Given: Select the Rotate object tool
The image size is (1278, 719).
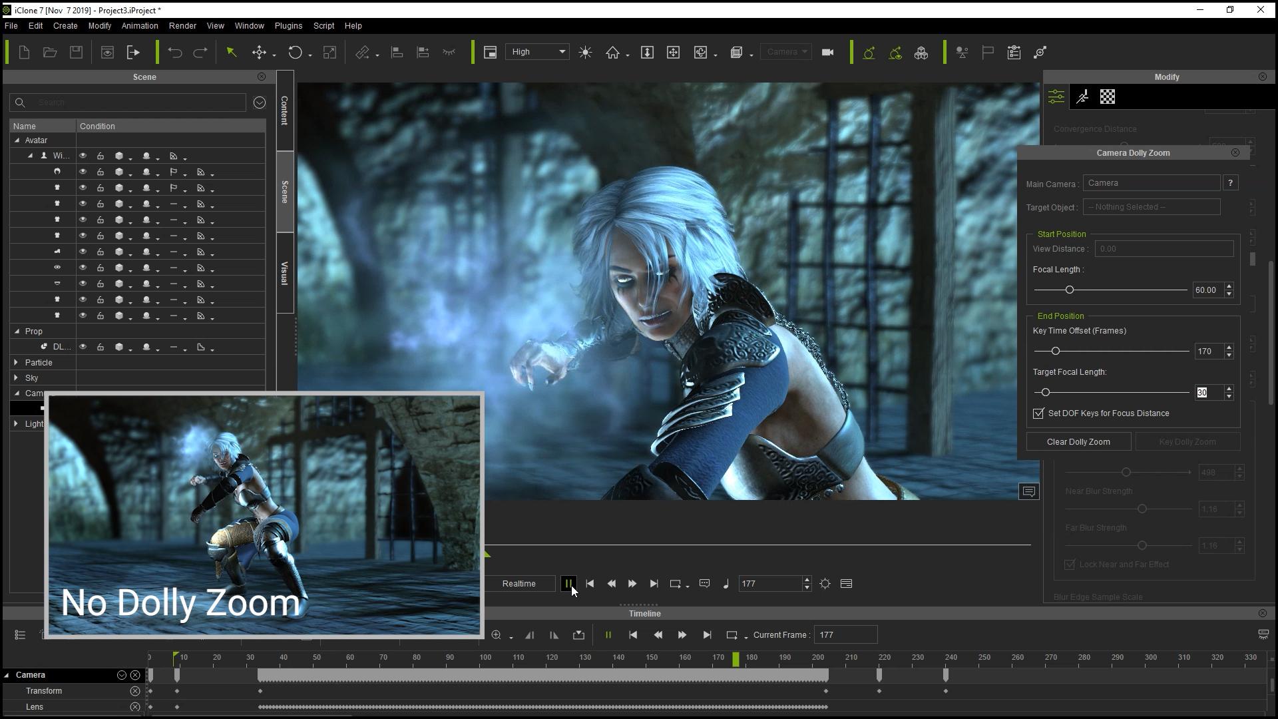Looking at the screenshot, I should 295,53.
